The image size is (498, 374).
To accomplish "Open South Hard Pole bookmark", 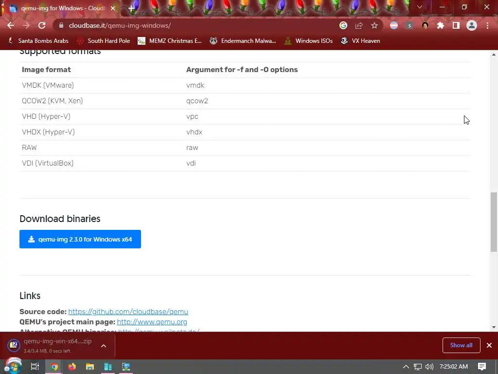I will (104, 41).
